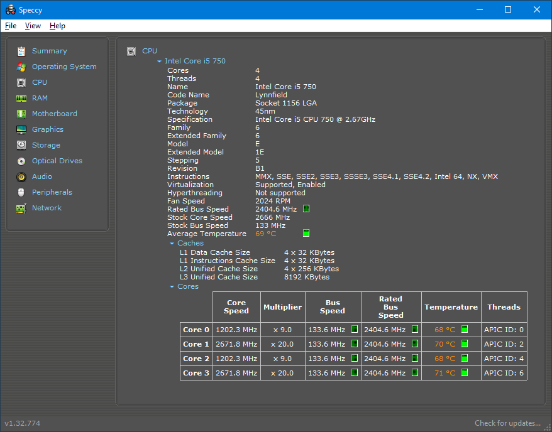Open the Network section label
The image size is (552, 432).
47,208
